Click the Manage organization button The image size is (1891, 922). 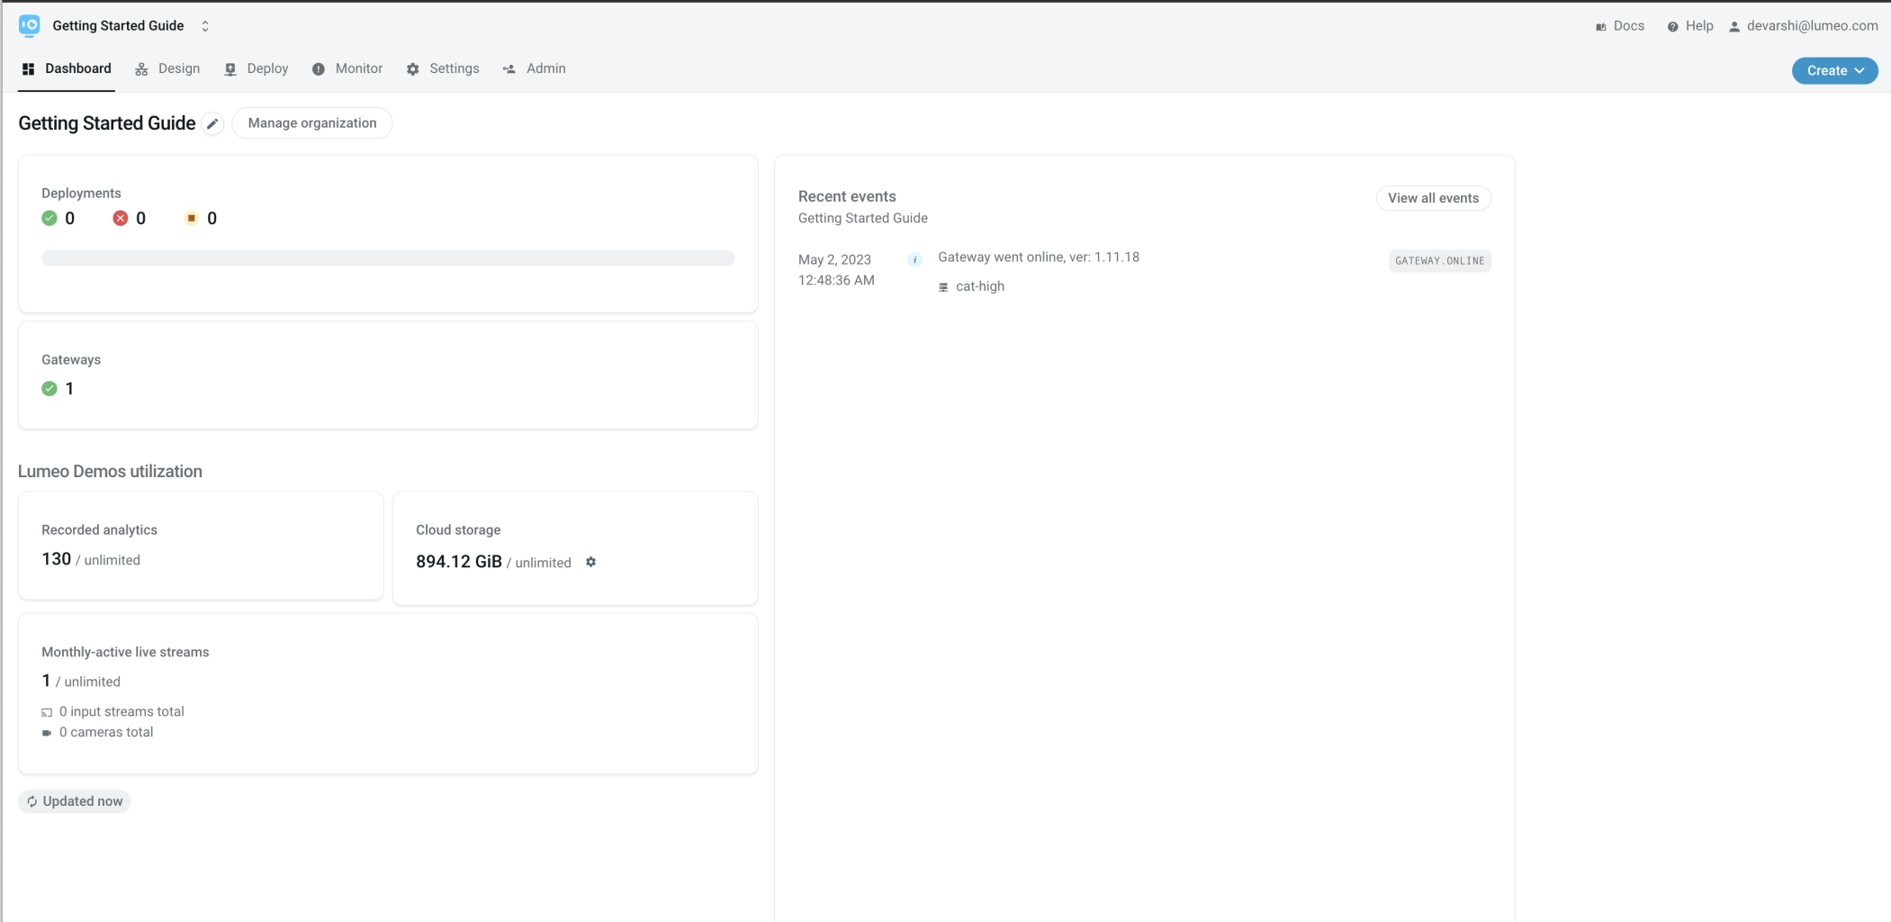pyautogui.click(x=312, y=123)
